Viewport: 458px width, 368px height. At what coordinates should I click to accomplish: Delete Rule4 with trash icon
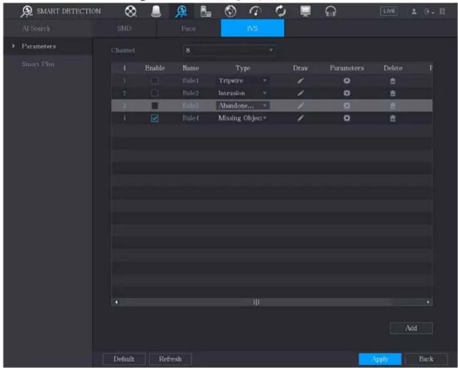click(x=393, y=119)
